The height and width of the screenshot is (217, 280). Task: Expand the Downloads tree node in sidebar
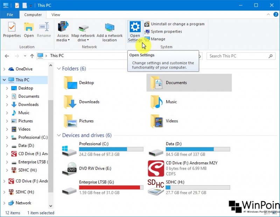tap(7, 105)
